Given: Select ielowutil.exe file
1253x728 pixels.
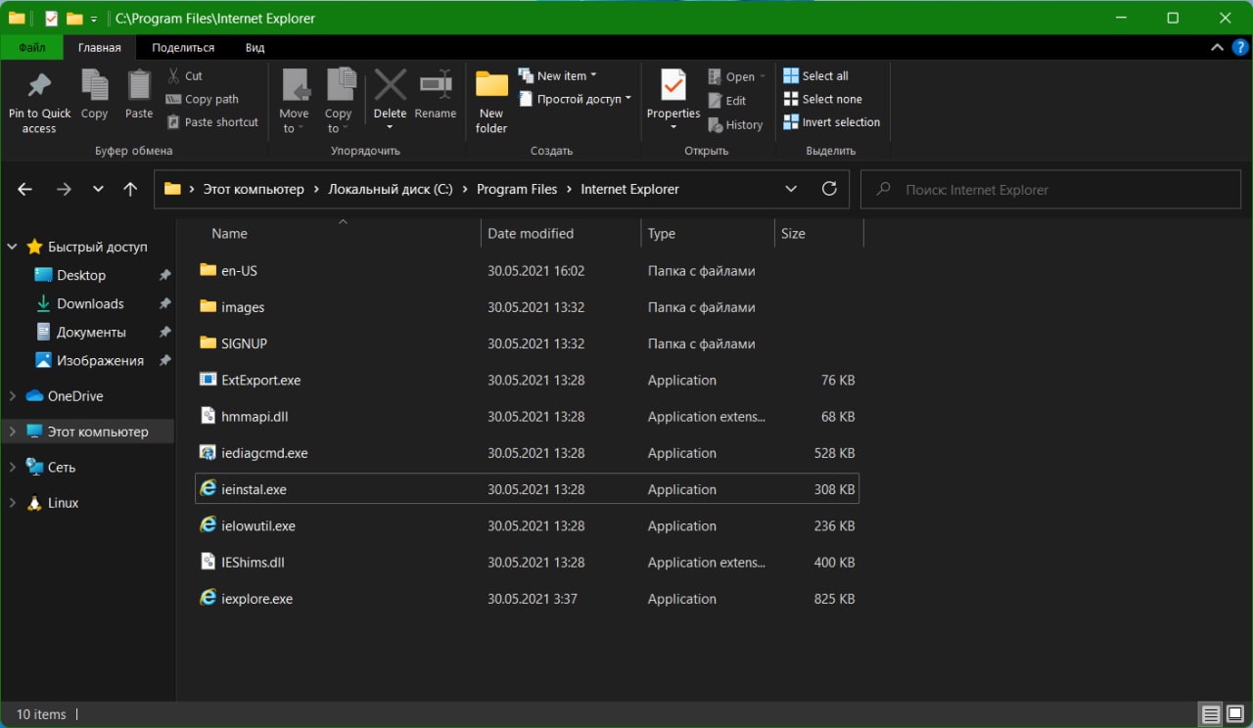Looking at the screenshot, I should pos(527,525).
